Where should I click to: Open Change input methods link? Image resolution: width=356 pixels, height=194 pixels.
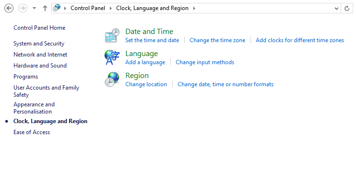(205, 62)
